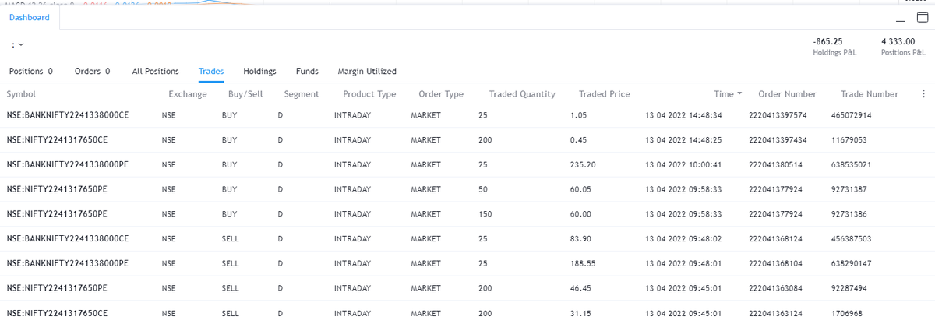Viewport: 935px width, 331px height.
Task: Click traded price 235.20
Action: (x=583, y=165)
